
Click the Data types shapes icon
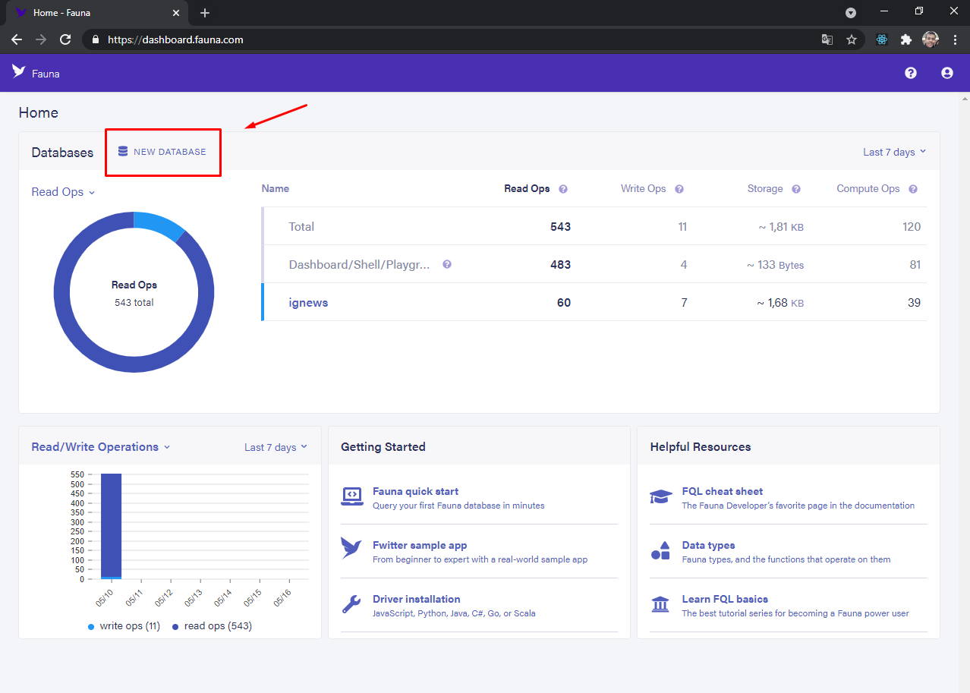(x=661, y=551)
